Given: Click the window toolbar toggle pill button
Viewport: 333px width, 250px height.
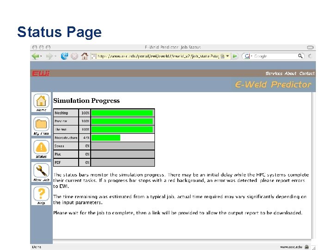Looking at the screenshot, I should 310,47.
